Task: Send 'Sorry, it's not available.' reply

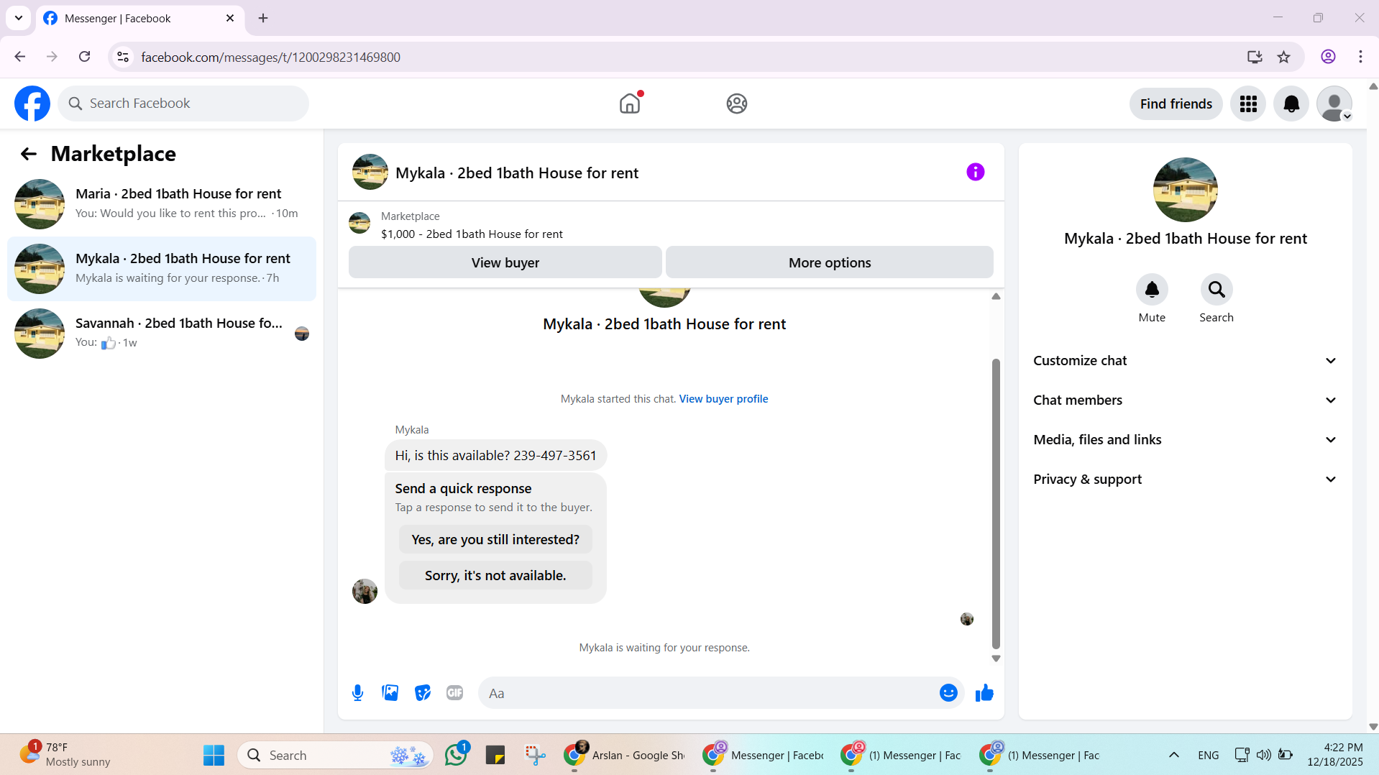Action: (x=495, y=576)
